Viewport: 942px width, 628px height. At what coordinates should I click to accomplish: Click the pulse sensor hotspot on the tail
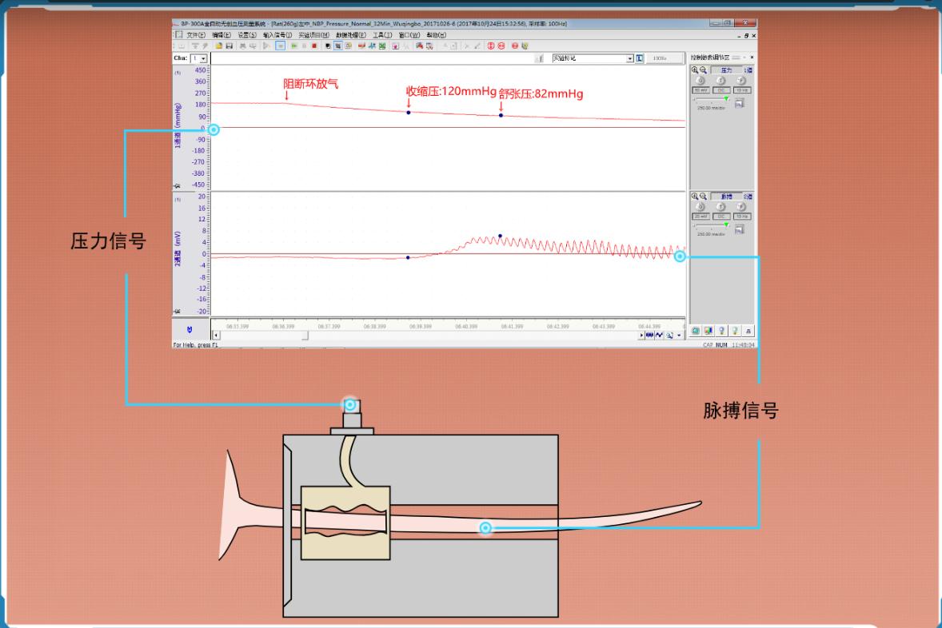pyautogui.click(x=485, y=528)
